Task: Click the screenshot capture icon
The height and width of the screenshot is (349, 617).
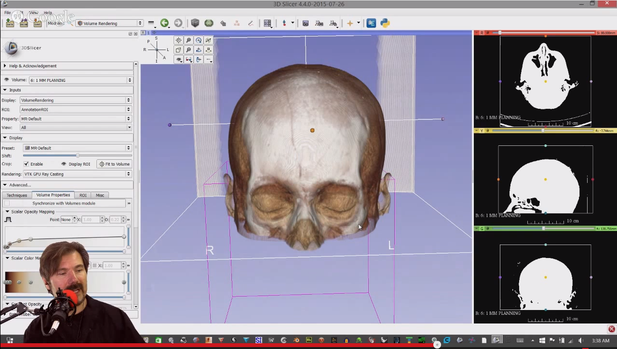Action: coord(305,23)
